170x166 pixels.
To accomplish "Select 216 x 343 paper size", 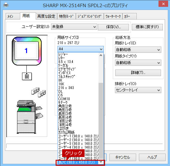I will point(78,87).
